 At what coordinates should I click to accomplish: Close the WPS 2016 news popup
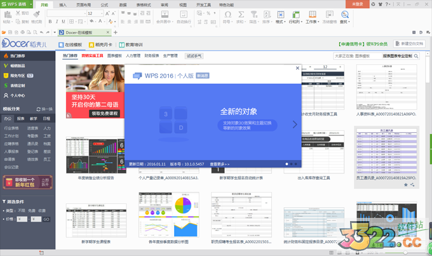click(x=297, y=68)
